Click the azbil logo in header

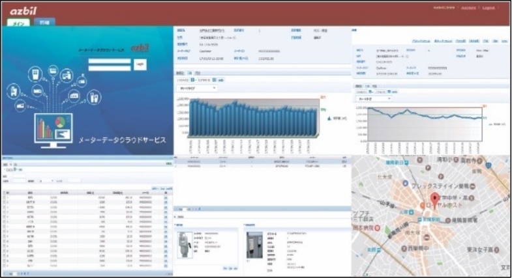[23, 11]
